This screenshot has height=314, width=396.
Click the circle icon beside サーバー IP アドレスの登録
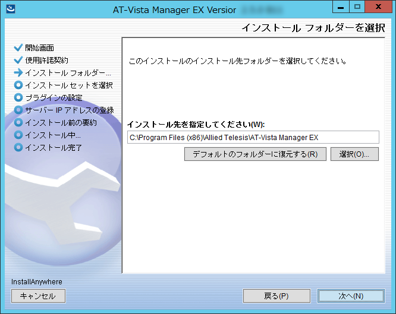coord(18,110)
